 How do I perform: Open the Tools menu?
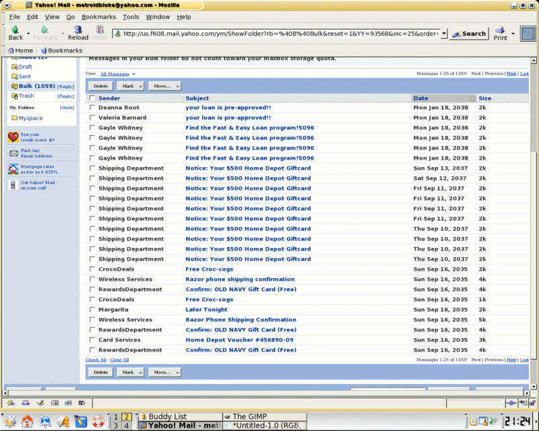131,17
